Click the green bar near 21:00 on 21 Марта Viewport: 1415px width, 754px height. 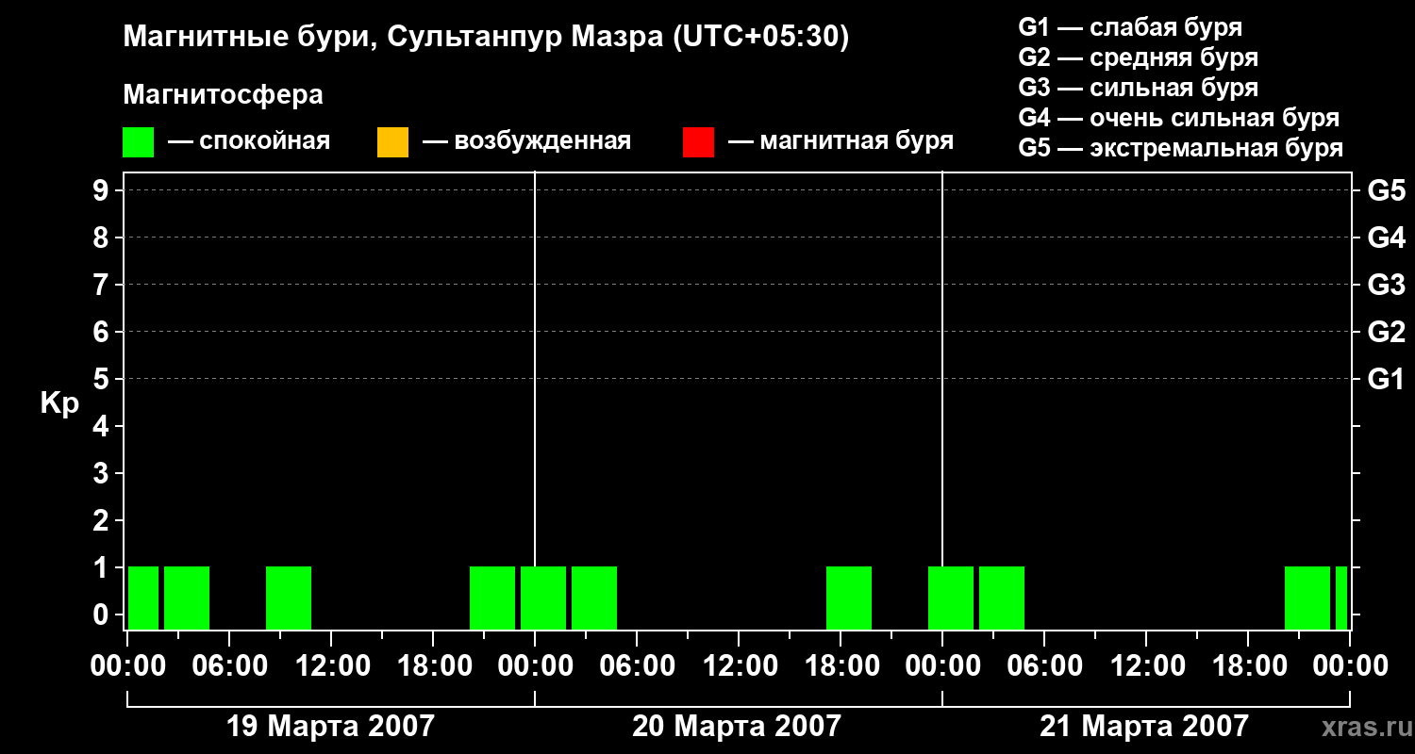pyautogui.click(x=1307, y=598)
